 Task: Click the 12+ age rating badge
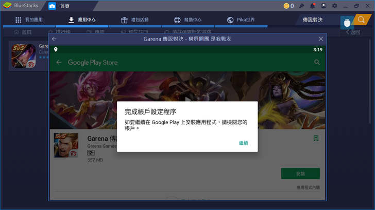pyautogui.click(x=91, y=153)
